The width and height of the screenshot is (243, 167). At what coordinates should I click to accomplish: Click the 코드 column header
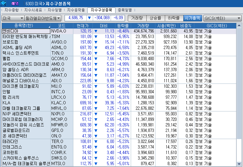click(x=62, y=26)
